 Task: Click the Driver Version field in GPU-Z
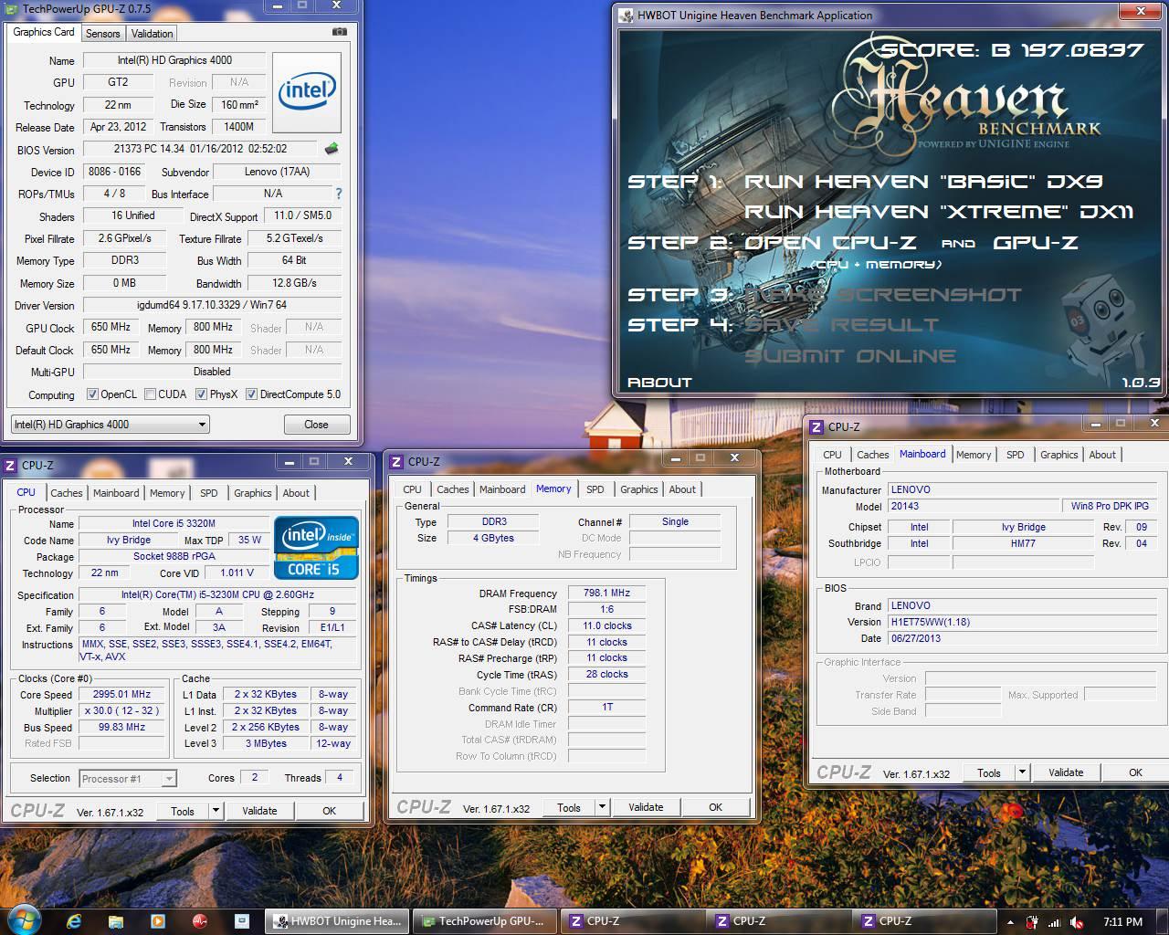point(212,306)
